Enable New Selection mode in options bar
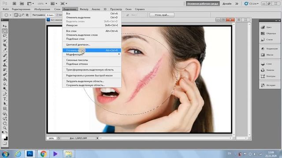The height and width of the screenshot is (158, 282). pyautogui.click(x=16, y=15)
